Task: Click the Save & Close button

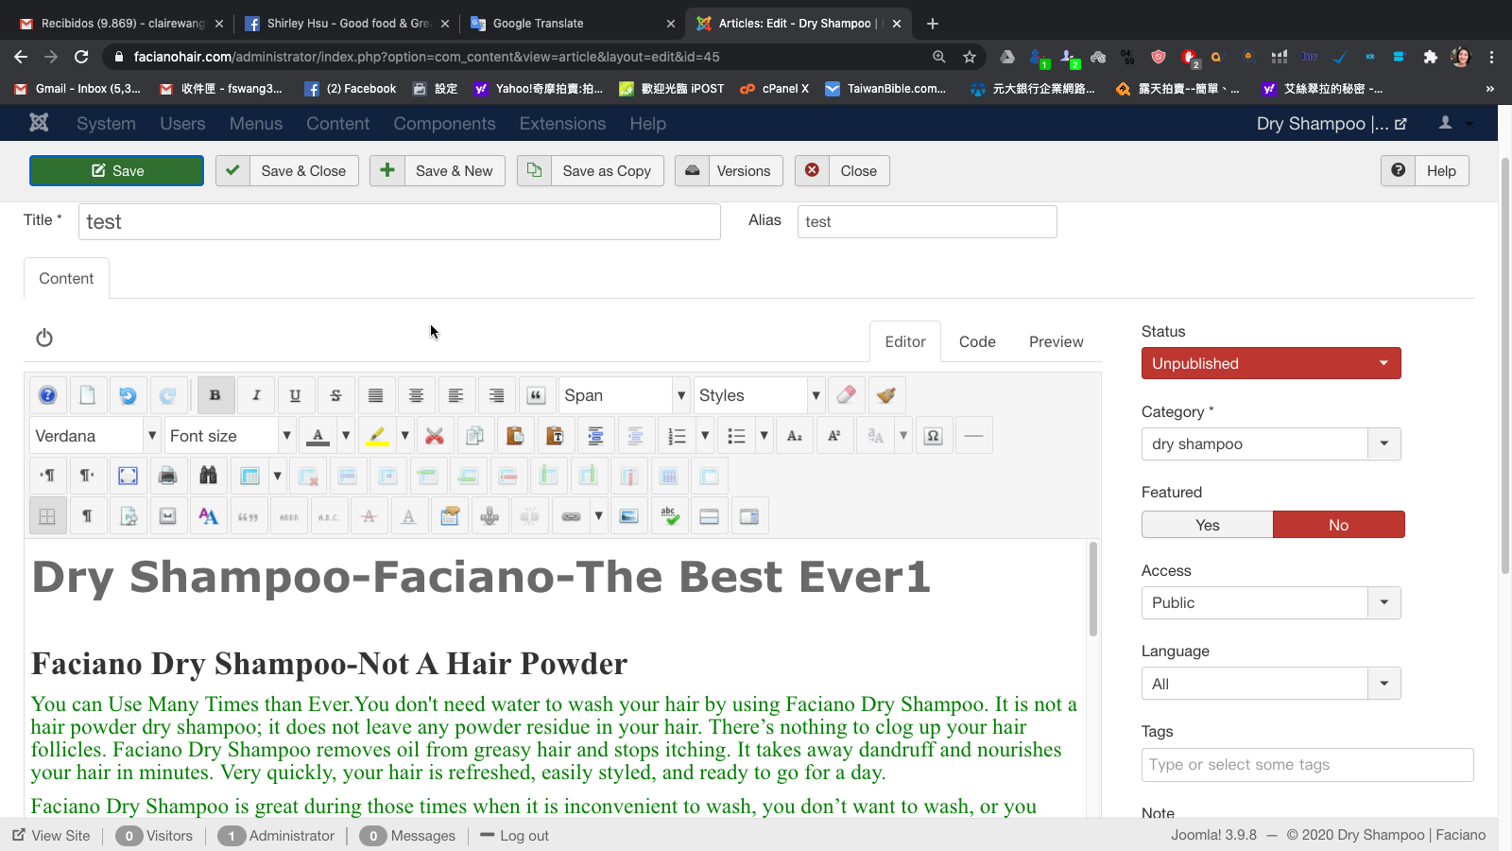Action: click(287, 171)
